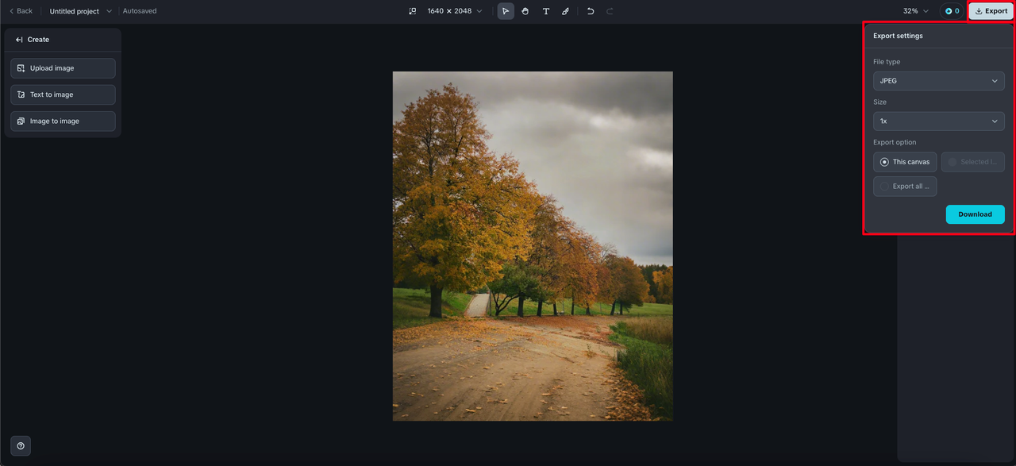Select the autumn trees photo on canvas
Image resolution: width=1016 pixels, height=466 pixels.
(533, 246)
